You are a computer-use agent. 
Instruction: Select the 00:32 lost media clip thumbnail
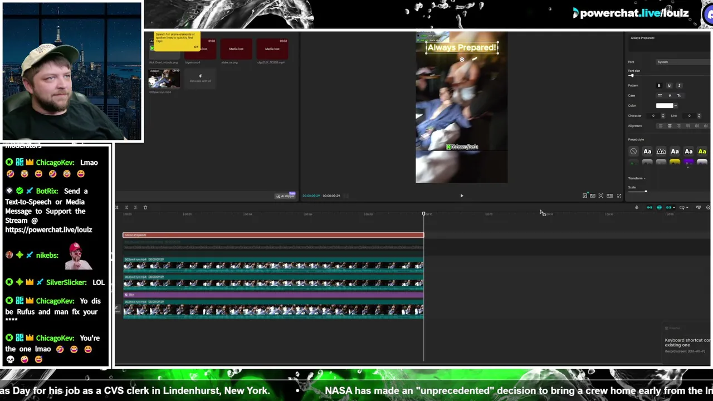click(x=272, y=49)
